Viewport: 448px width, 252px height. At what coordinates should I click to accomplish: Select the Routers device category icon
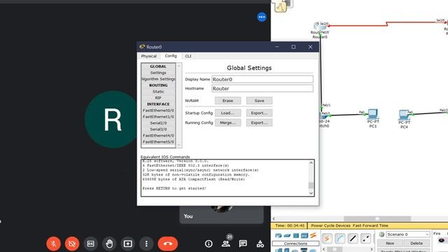point(279,235)
